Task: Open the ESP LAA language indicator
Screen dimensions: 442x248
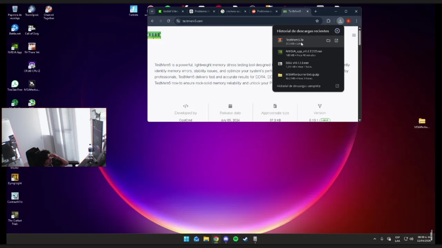Action: tap(397, 239)
